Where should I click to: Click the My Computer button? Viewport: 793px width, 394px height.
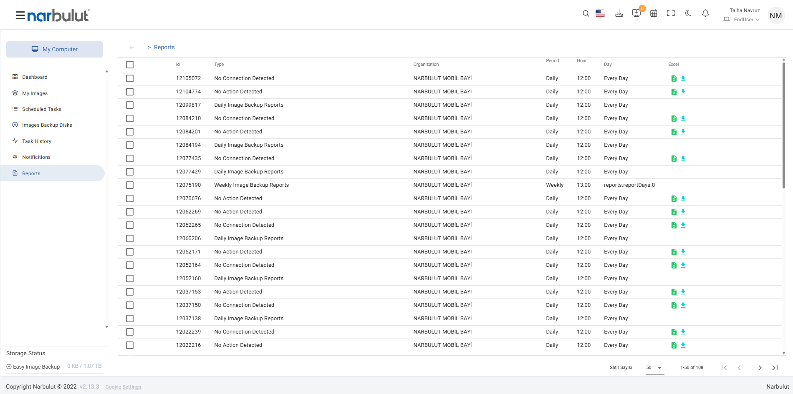tap(55, 49)
